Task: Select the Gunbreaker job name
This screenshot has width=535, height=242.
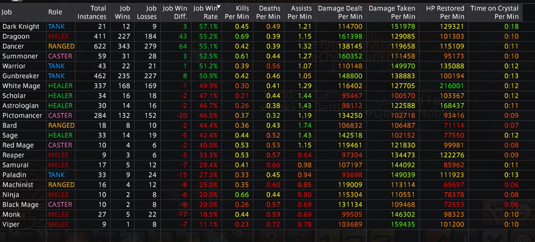Action: point(21,76)
